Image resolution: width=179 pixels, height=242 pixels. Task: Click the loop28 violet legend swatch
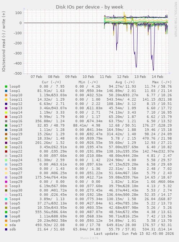6,177
